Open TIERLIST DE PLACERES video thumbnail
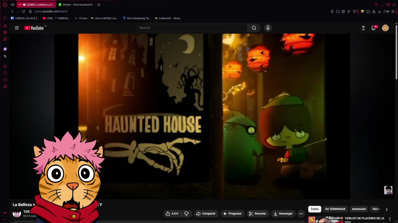 tap(325, 220)
